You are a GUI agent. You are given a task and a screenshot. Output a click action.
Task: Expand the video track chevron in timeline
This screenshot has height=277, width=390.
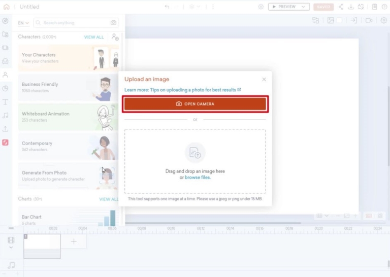(11, 248)
